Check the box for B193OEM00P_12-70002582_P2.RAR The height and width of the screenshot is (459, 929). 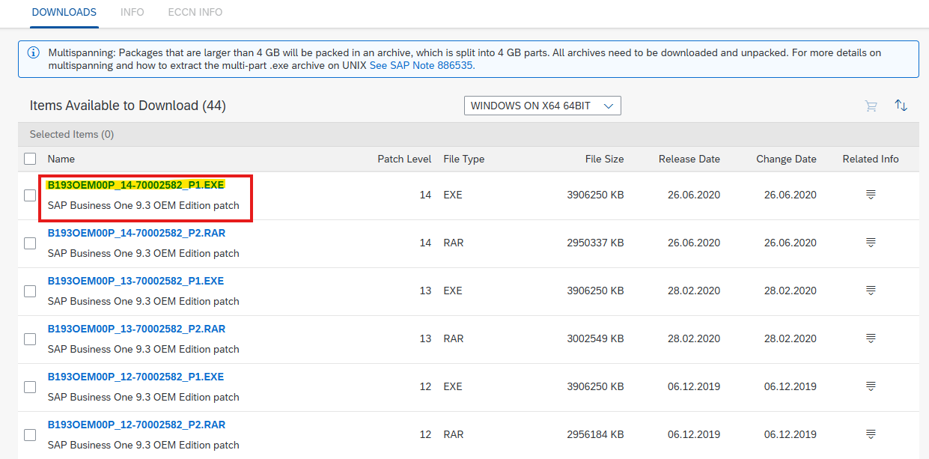(x=30, y=435)
